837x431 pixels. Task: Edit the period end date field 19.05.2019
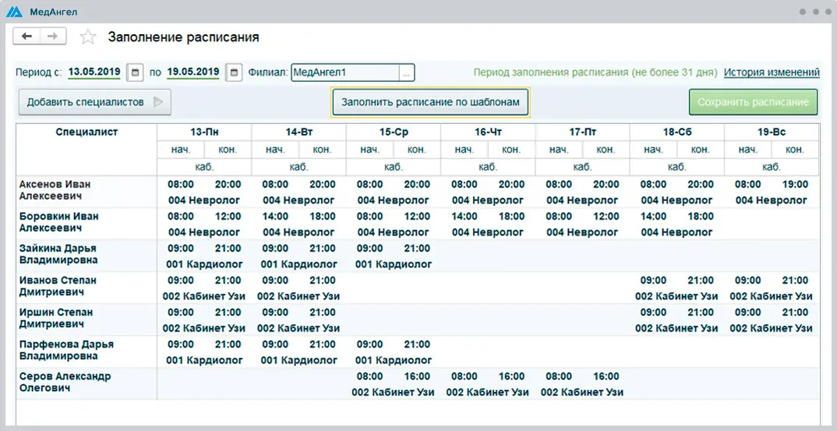193,72
